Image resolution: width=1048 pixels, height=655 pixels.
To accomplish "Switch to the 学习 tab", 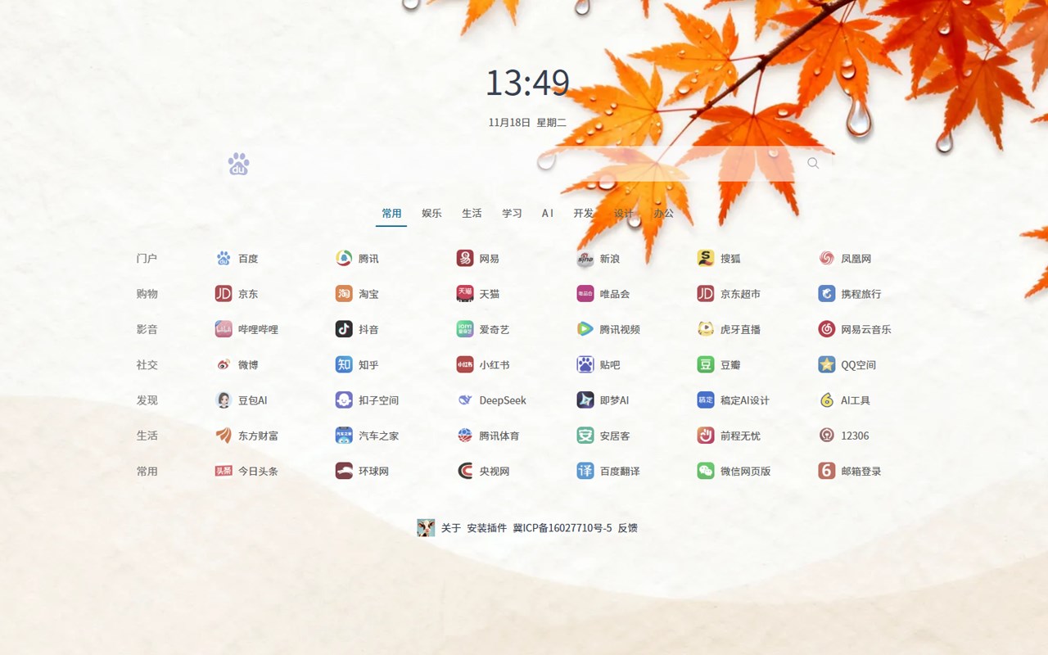I will click(x=512, y=213).
